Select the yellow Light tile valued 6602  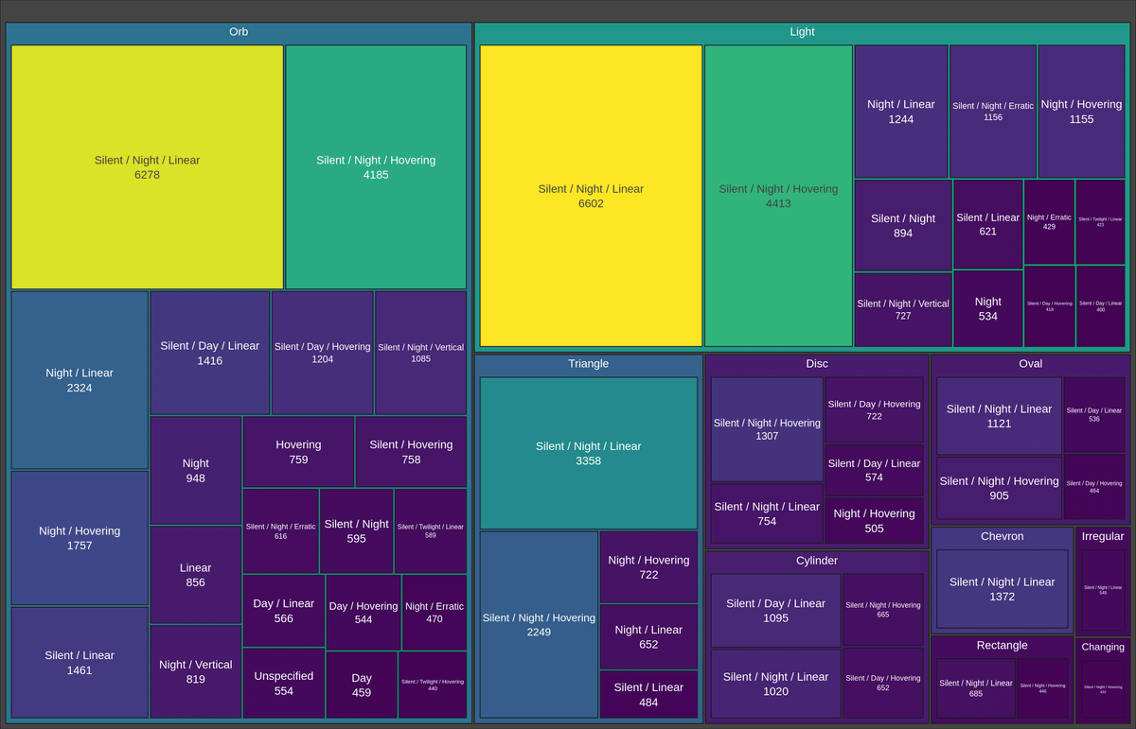[x=591, y=196]
